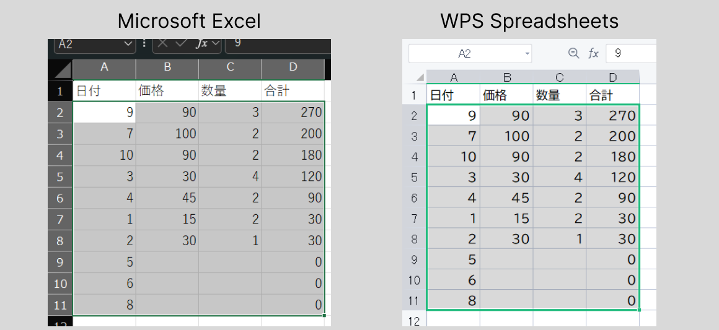Select column C header in WPS
Screen dimensions: 719x330
(560, 77)
